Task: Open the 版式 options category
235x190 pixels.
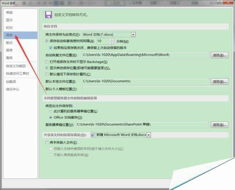Action: (x=20, y=42)
